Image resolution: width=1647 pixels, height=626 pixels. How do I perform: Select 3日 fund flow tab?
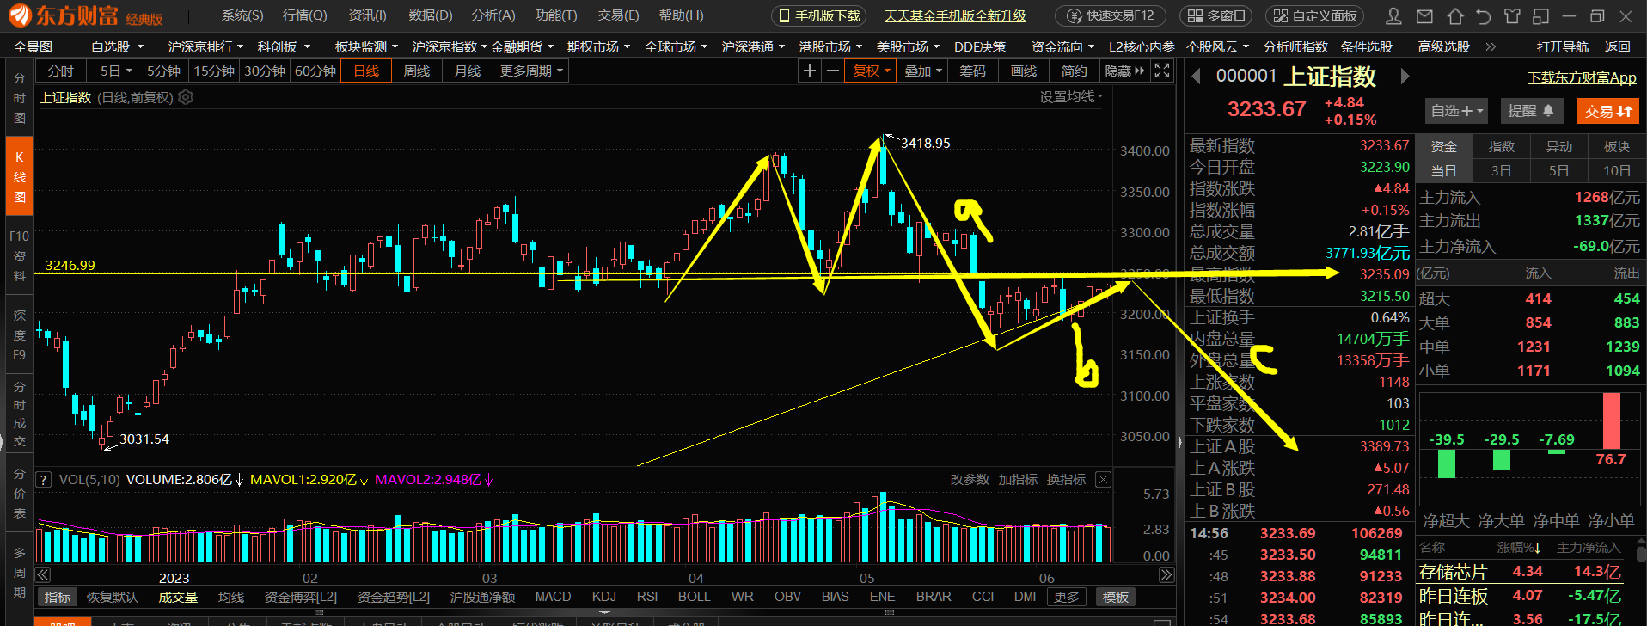[x=1501, y=170]
